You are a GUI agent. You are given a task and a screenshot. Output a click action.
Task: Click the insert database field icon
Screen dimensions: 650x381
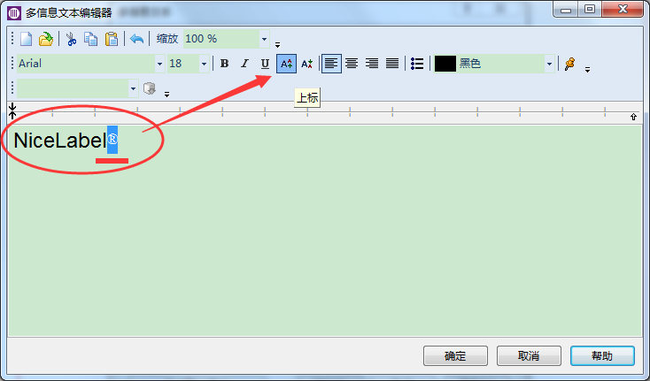(x=150, y=88)
